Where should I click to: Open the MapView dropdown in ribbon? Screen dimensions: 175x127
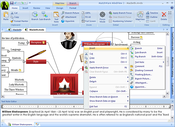tap(140, 21)
